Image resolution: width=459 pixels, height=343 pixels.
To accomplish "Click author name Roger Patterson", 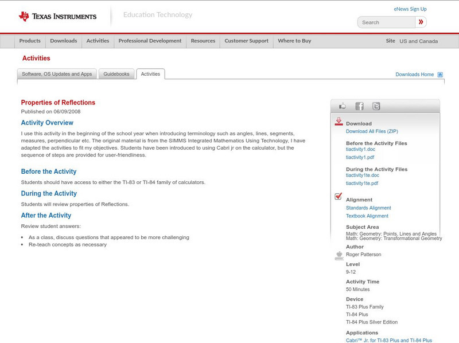I will (364, 255).
